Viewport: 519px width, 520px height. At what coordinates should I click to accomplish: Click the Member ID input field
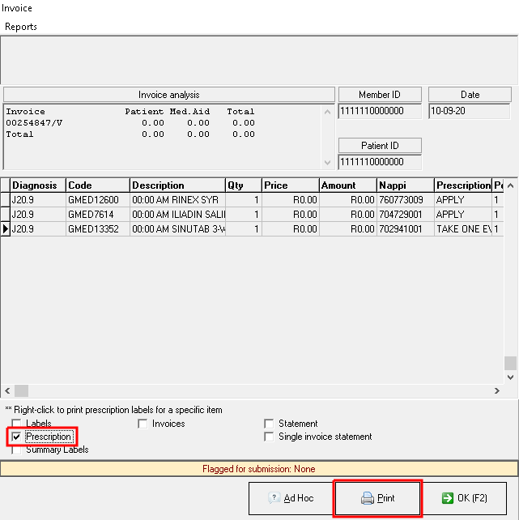coord(379,112)
